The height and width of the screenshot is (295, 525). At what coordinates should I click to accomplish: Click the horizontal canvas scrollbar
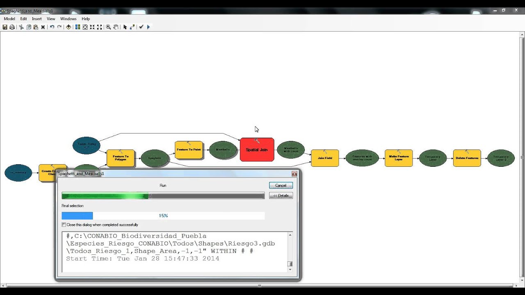pos(260,285)
